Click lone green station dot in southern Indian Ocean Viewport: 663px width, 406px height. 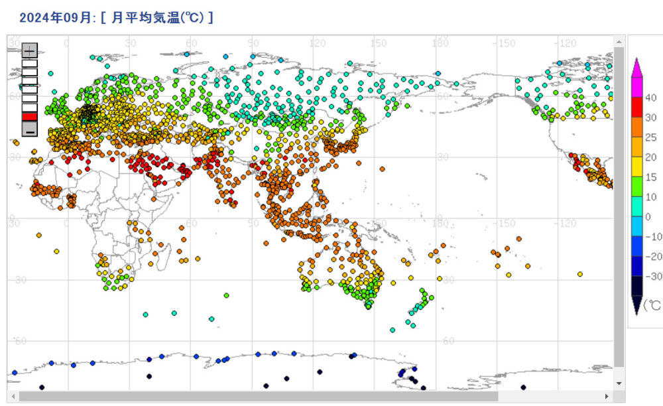226,295
